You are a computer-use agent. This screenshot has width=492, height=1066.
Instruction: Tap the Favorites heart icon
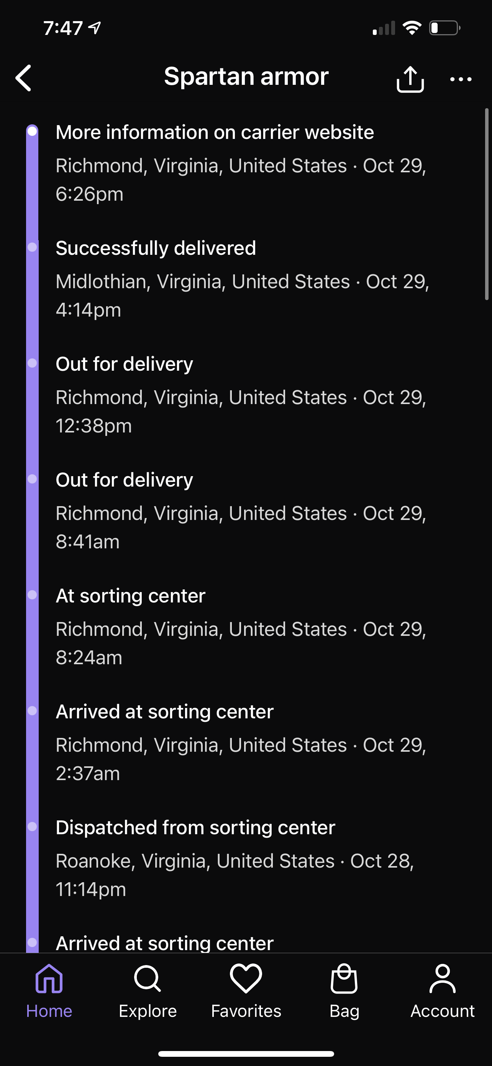pyautogui.click(x=246, y=978)
